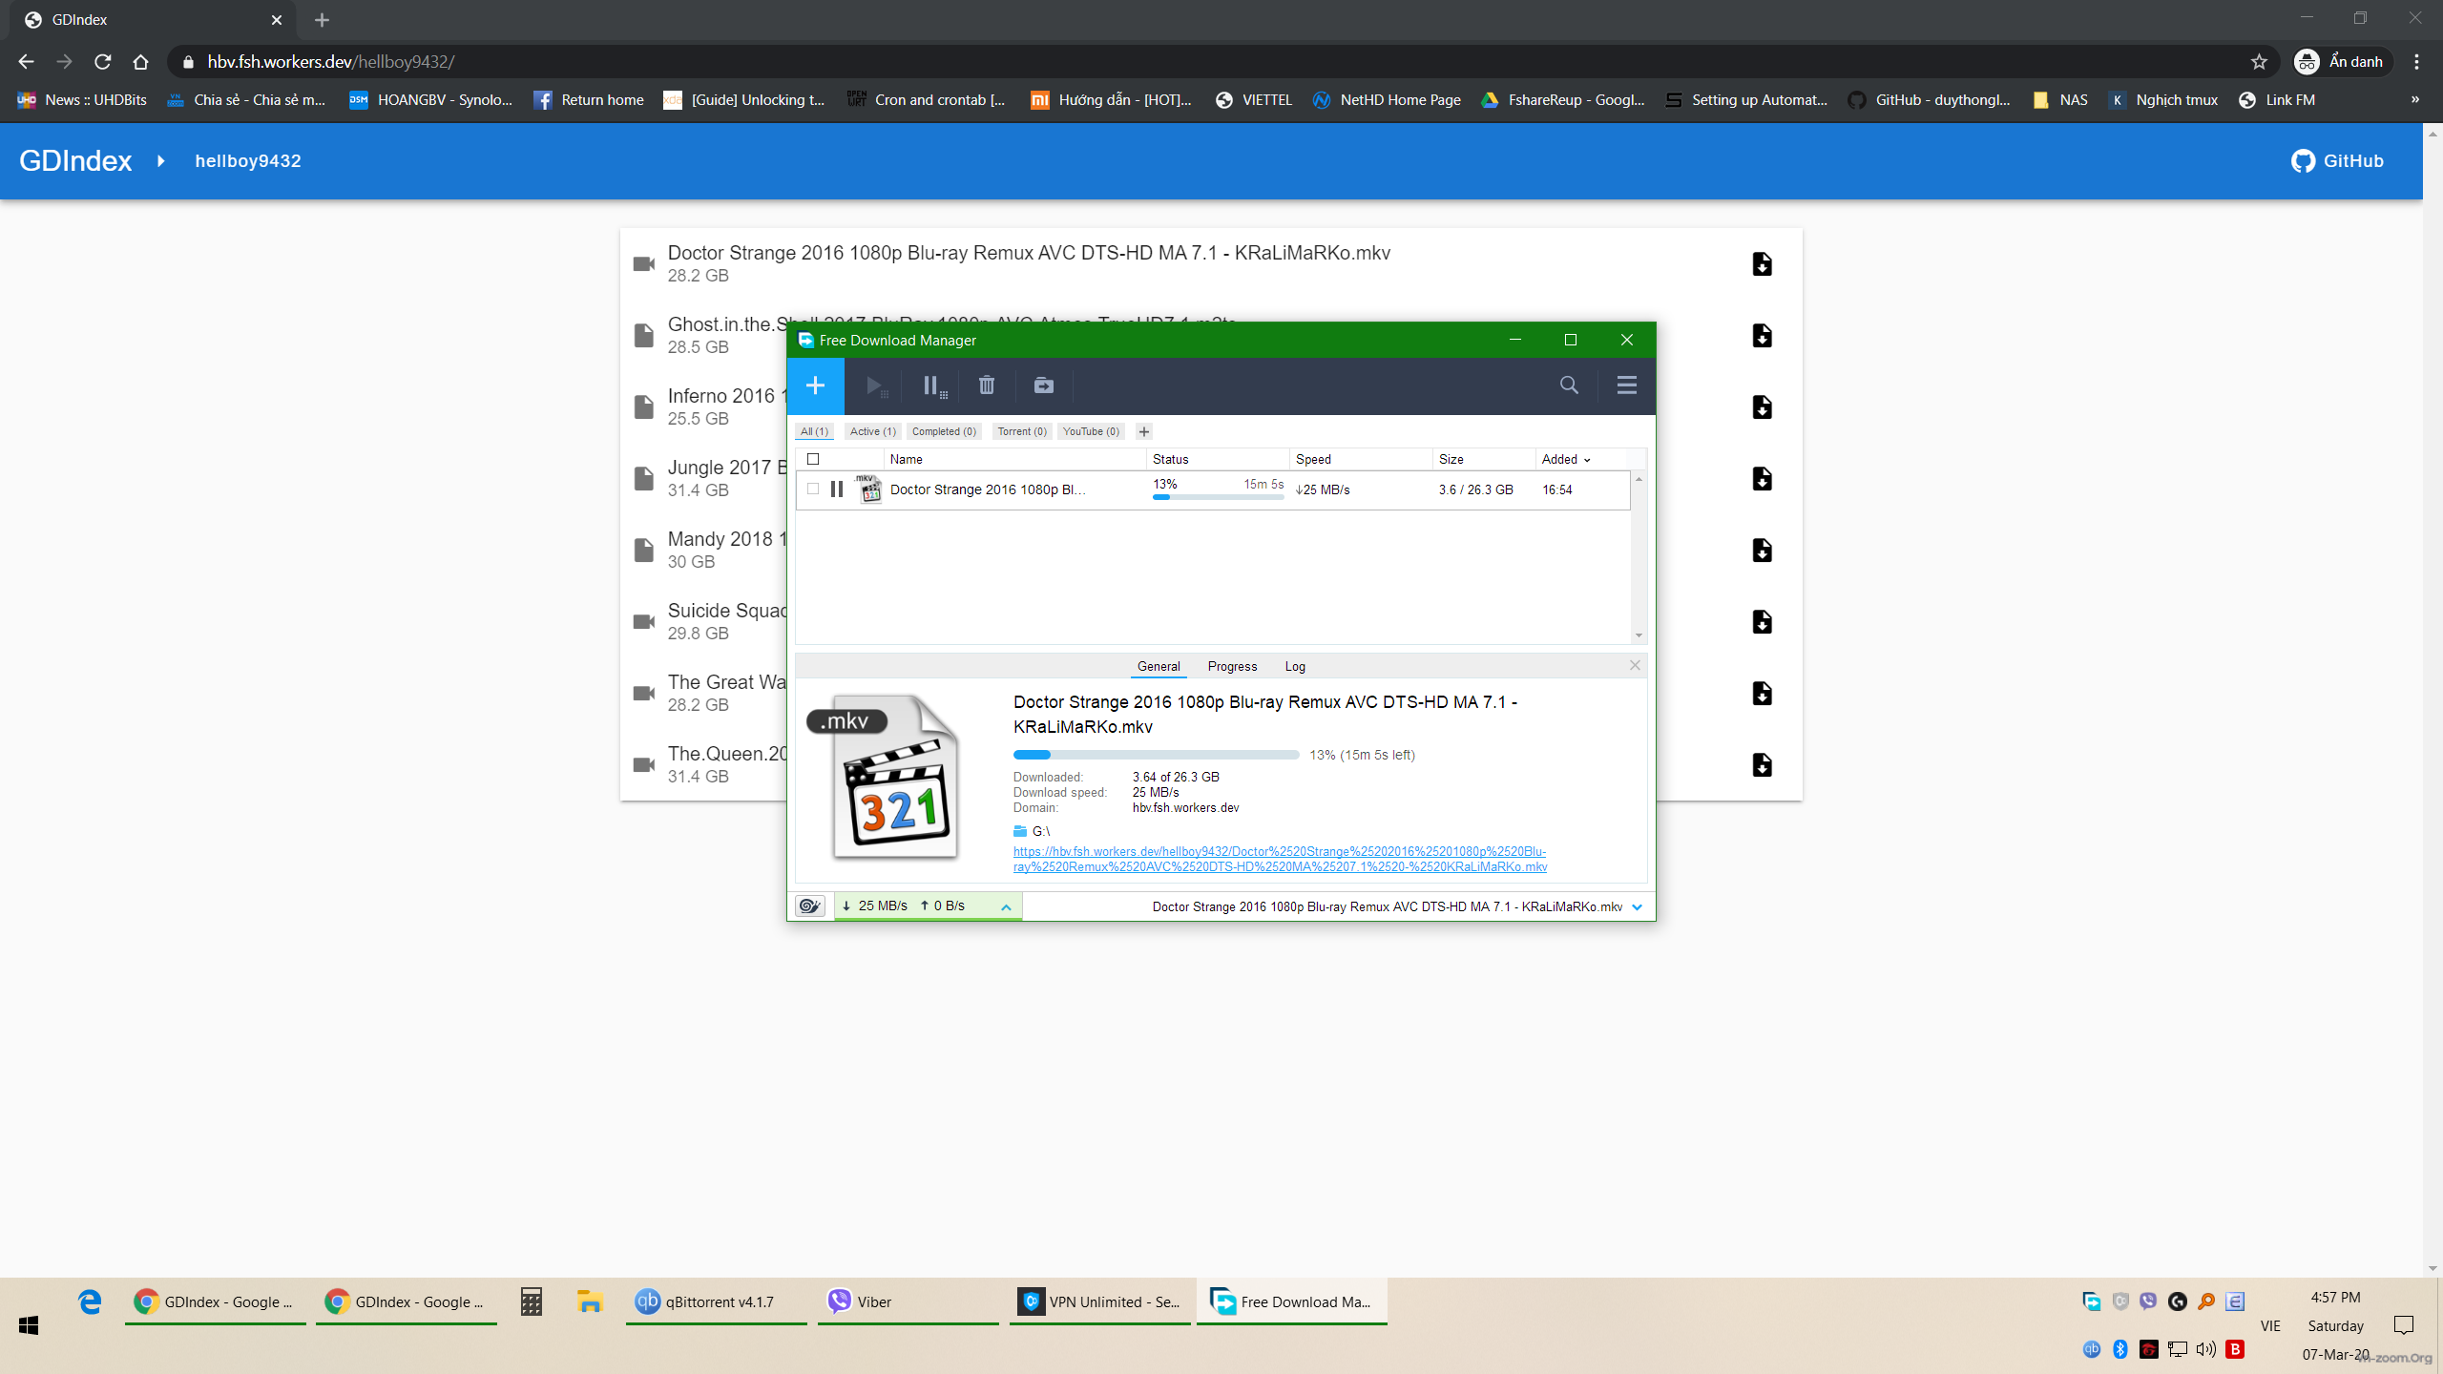Open G:\ destination folder
The height and width of the screenshot is (1374, 2443).
click(1032, 831)
